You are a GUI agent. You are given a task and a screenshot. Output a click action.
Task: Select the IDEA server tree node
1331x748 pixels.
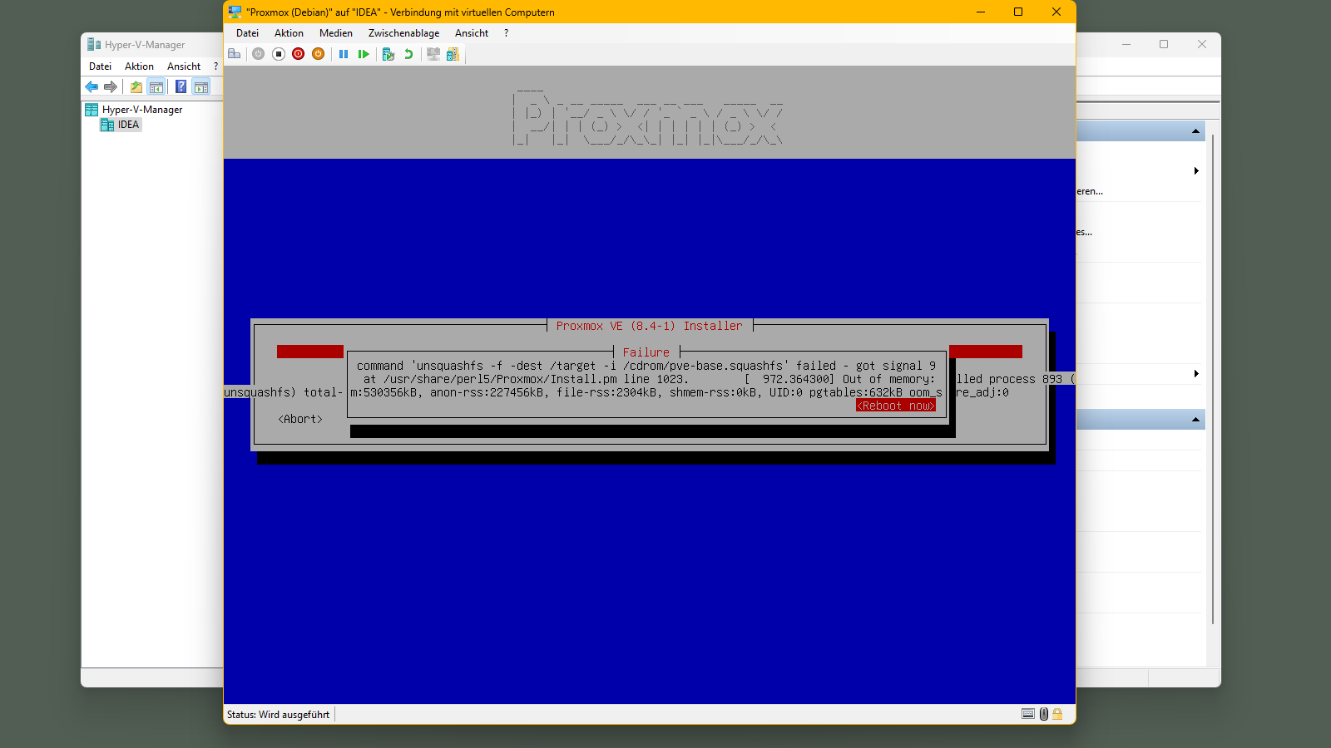pyautogui.click(x=128, y=125)
